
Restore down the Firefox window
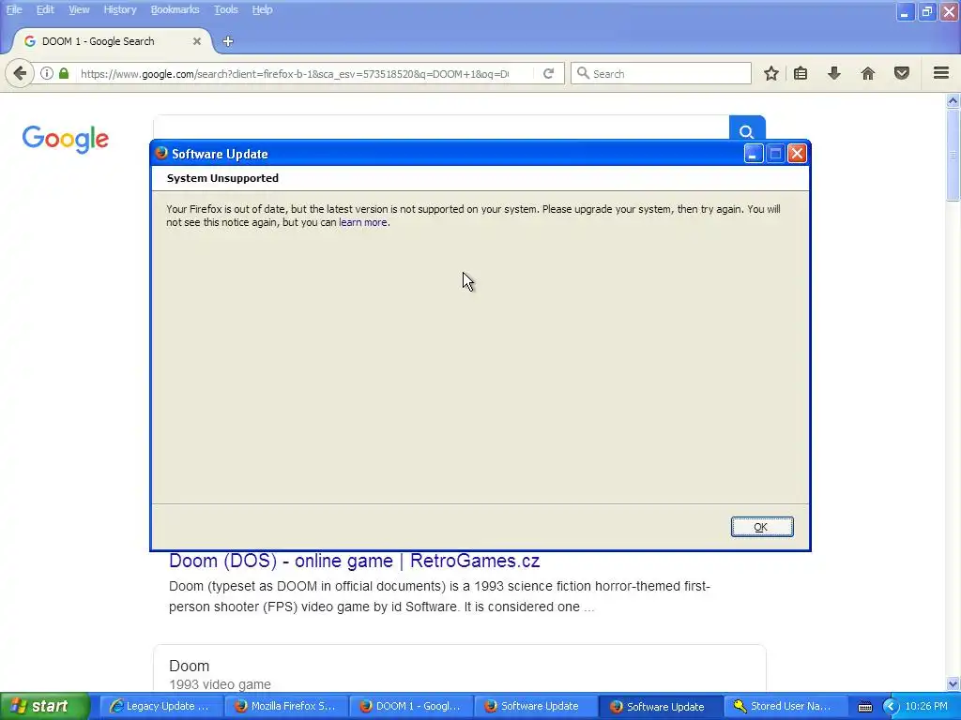pos(926,11)
